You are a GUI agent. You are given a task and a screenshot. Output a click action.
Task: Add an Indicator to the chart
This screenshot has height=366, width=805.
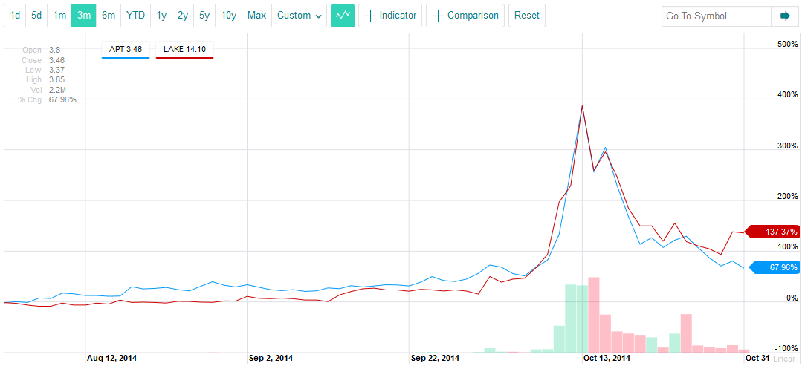coord(390,16)
